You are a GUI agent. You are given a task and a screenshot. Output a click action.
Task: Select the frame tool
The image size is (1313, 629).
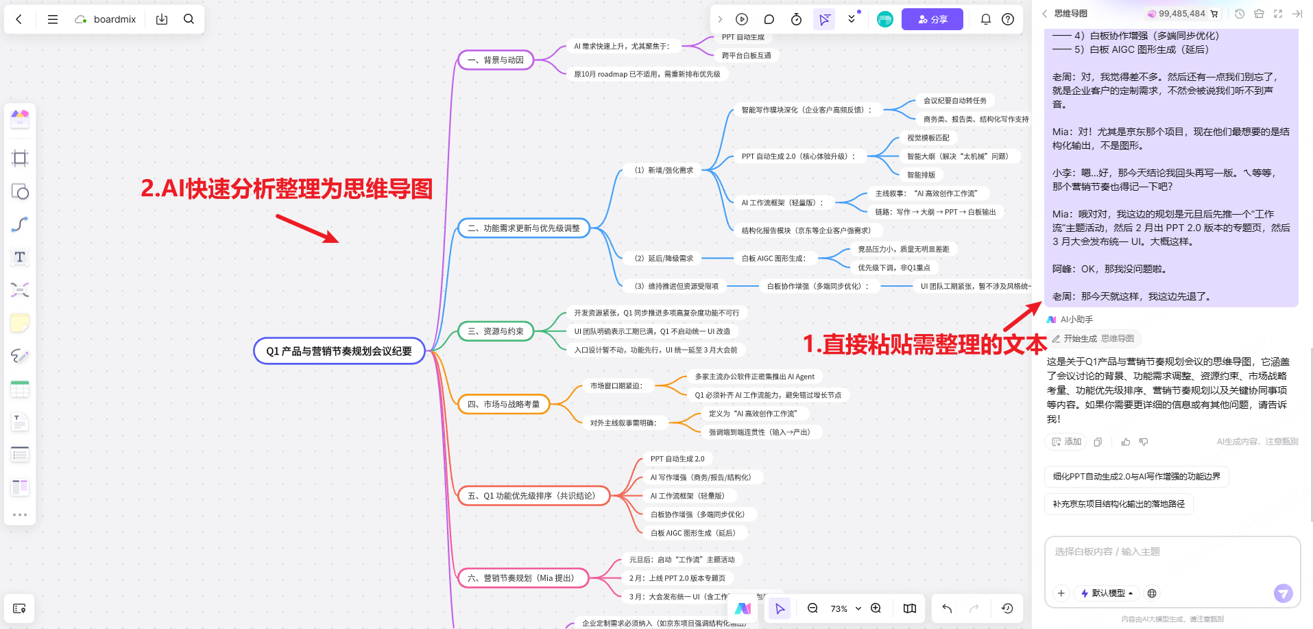click(20, 158)
